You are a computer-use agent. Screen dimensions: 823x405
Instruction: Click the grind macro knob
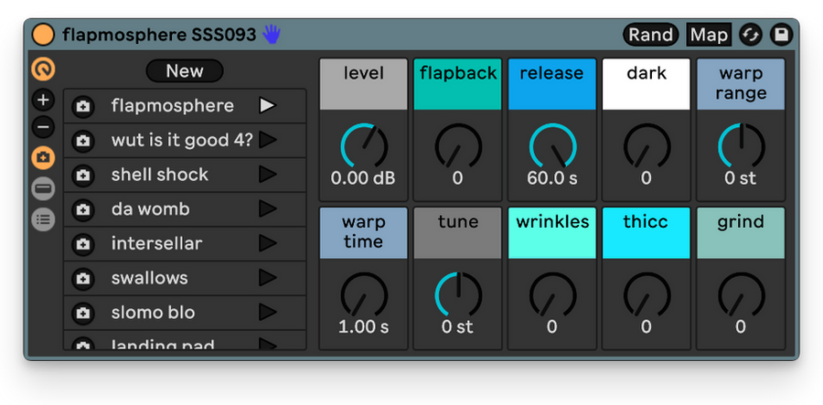[741, 294]
